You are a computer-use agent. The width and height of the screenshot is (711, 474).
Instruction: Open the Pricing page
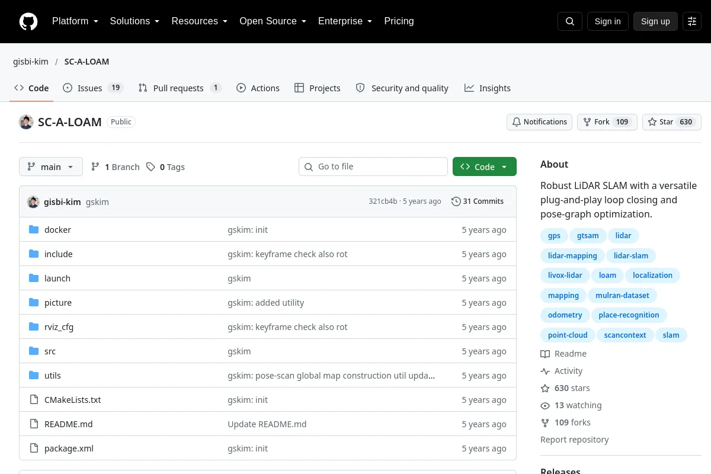coord(399,21)
